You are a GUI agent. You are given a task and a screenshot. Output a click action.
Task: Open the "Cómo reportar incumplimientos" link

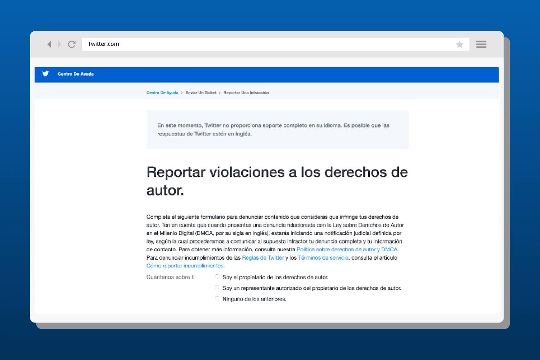pyautogui.click(x=185, y=266)
